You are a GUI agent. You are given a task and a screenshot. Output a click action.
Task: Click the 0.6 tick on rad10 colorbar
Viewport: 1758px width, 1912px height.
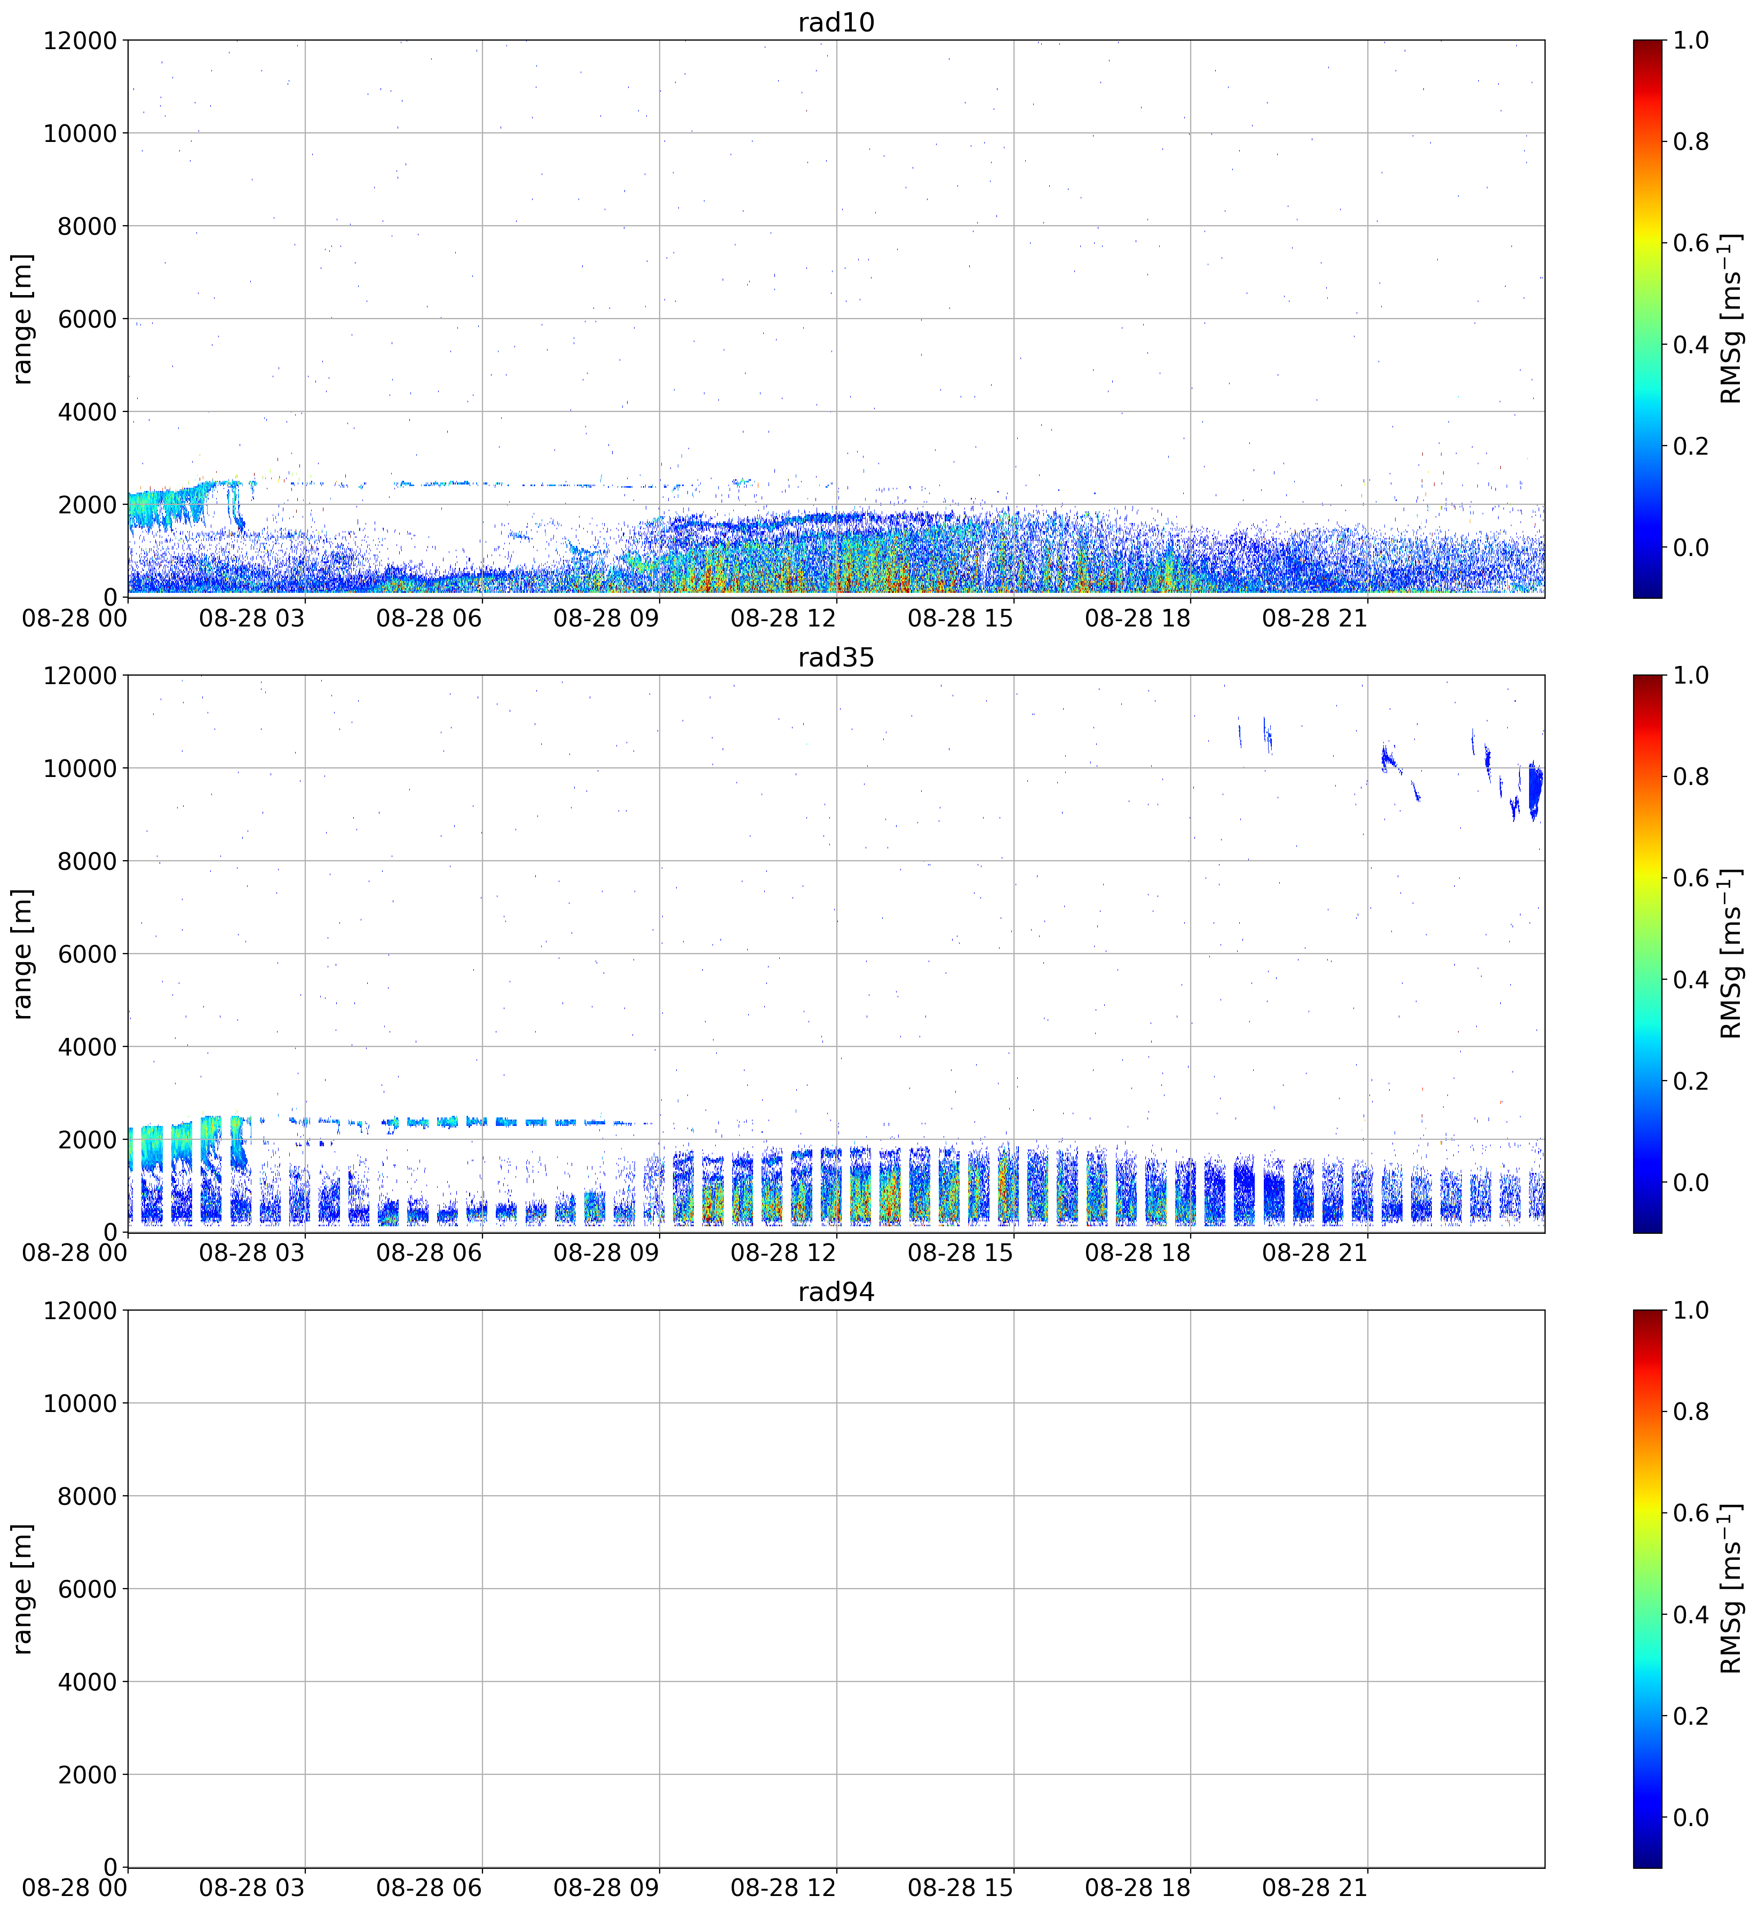[1690, 243]
